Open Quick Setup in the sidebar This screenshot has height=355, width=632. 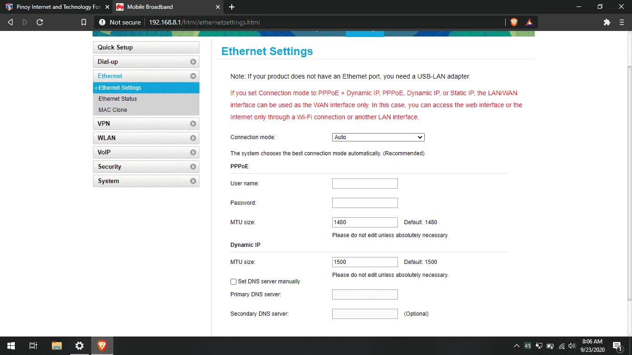tap(146, 47)
